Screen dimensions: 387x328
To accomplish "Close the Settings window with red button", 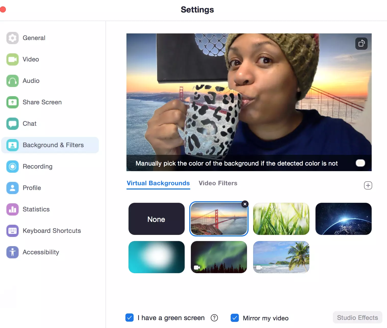I will (3, 10).
